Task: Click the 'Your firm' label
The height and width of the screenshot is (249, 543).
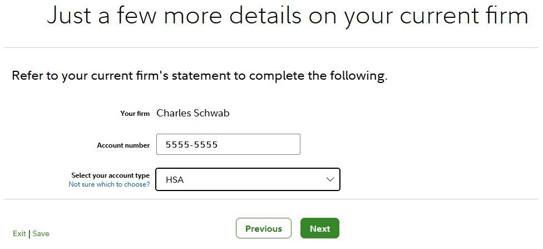Action: coord(135,114)
